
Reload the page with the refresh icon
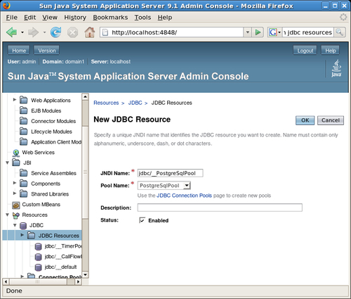56,32
